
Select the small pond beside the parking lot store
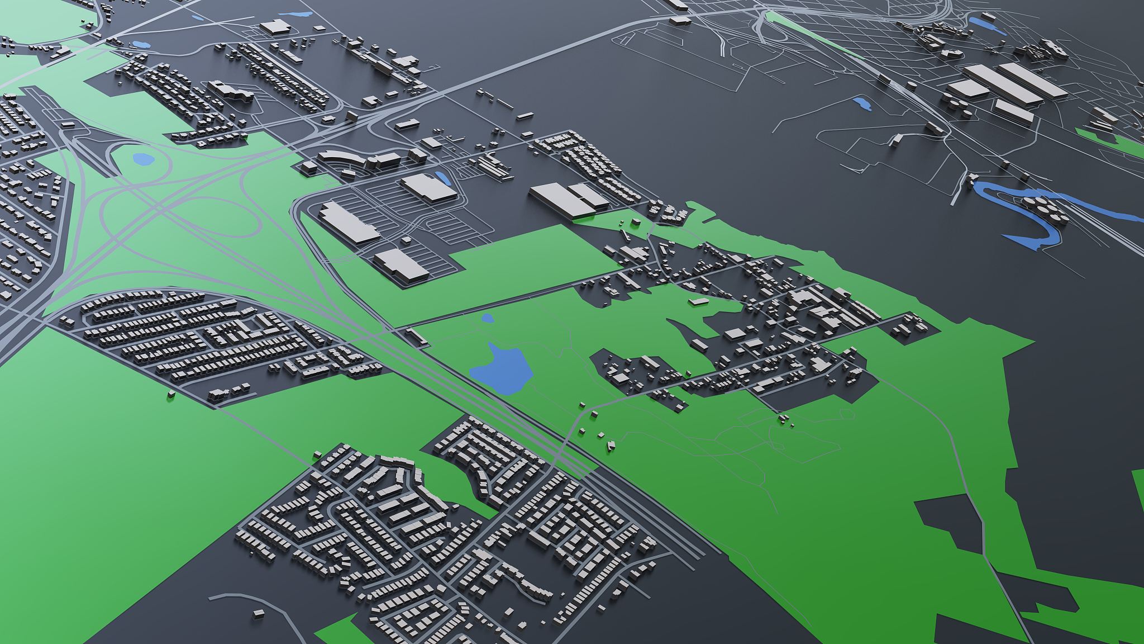point(442,178)
